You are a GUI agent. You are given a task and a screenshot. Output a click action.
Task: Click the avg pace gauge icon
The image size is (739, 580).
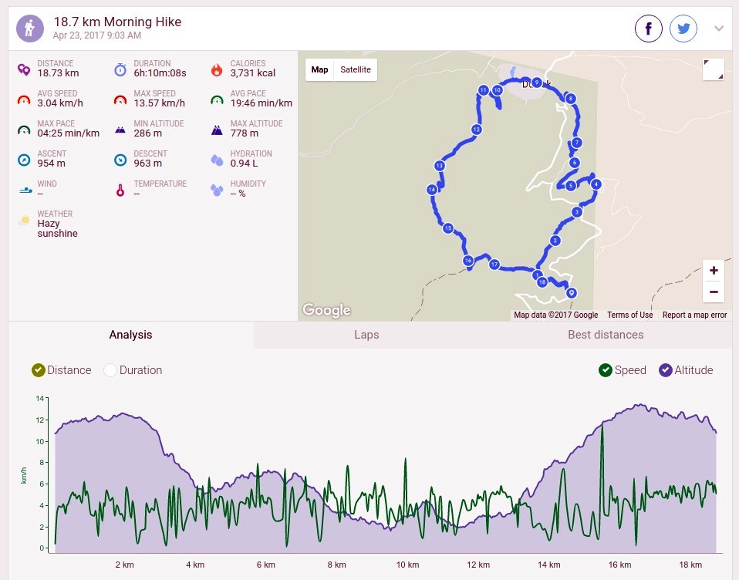217,100
